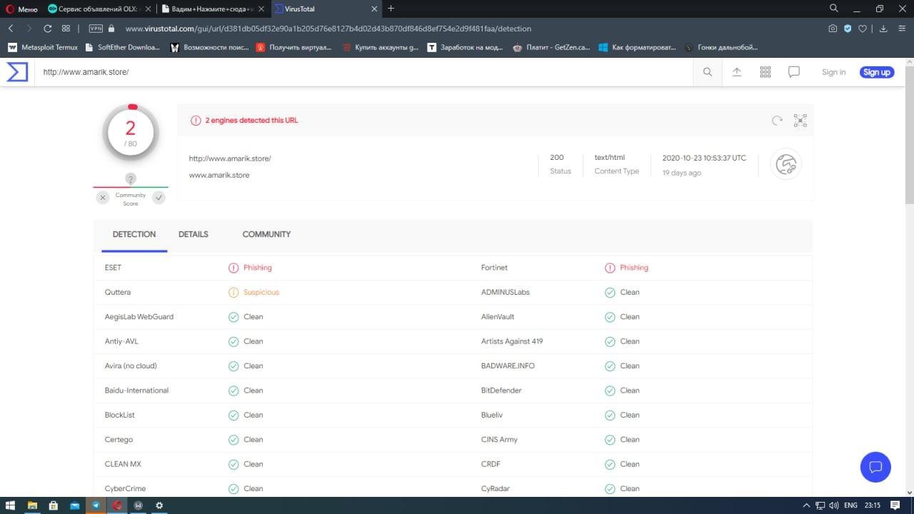Open SoftEther Download bookmark

click(x=122, y=47)
